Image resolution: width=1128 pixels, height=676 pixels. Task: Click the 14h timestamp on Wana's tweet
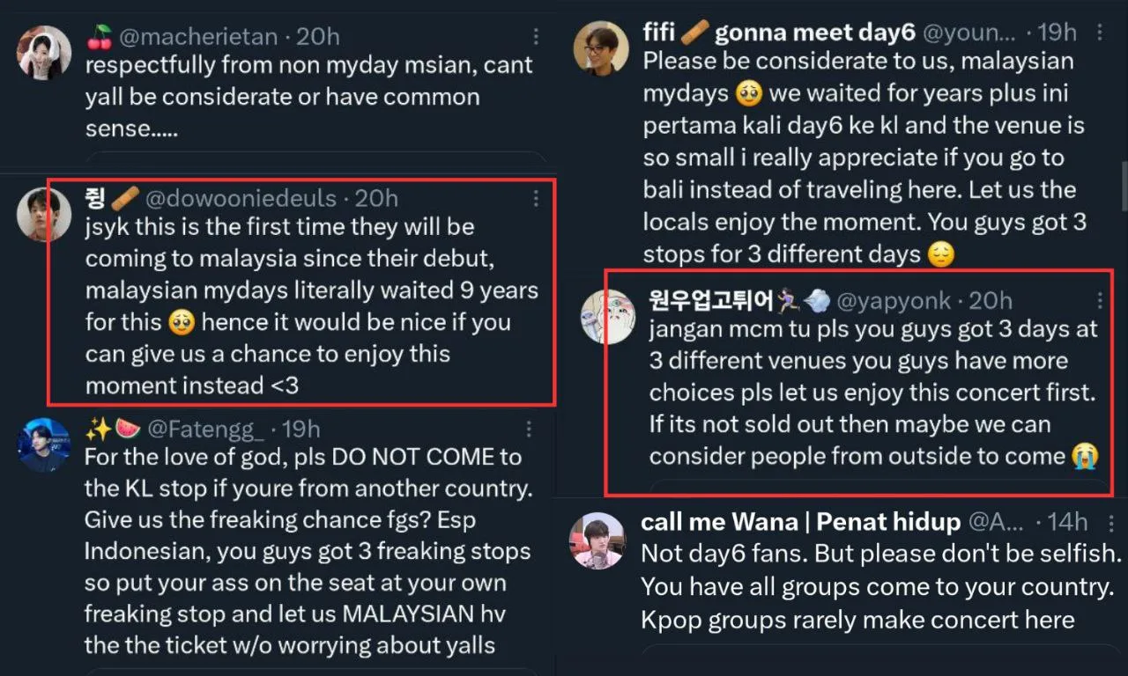pos(1068,522)
